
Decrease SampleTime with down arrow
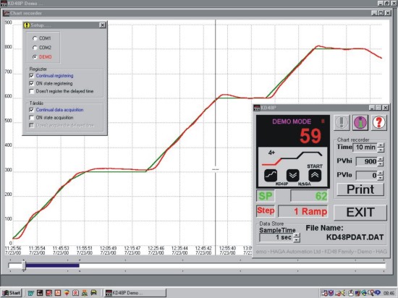[297, 240]
